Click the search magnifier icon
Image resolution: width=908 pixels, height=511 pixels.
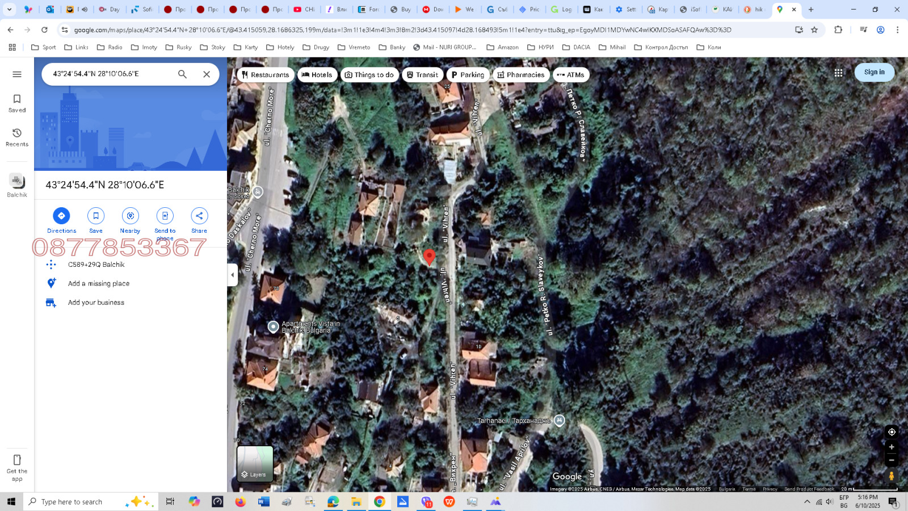tap(182, 74)
